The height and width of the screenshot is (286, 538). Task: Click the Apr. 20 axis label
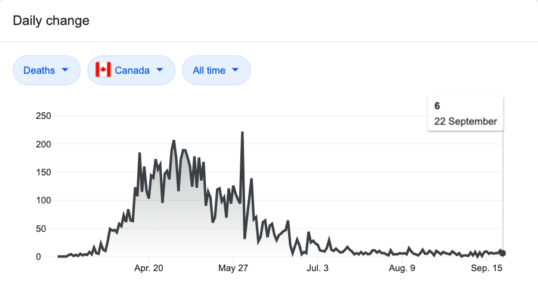coord(149,268)
